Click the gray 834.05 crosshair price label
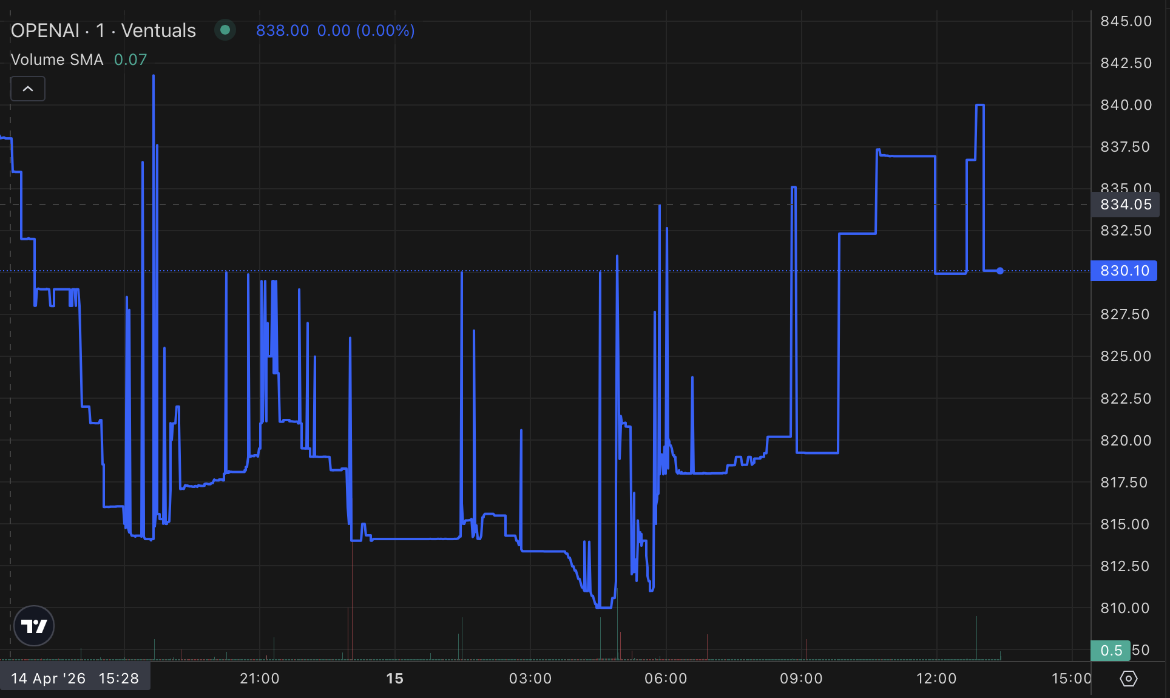The height and width of the screenshot is (698, 1170). [x=1125, y=205]
